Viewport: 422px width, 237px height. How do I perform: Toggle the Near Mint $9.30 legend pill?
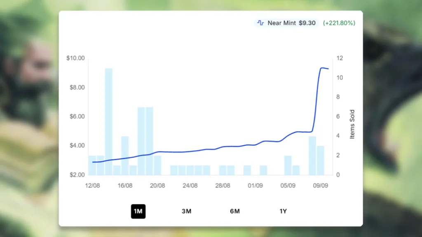click(286, 23)
